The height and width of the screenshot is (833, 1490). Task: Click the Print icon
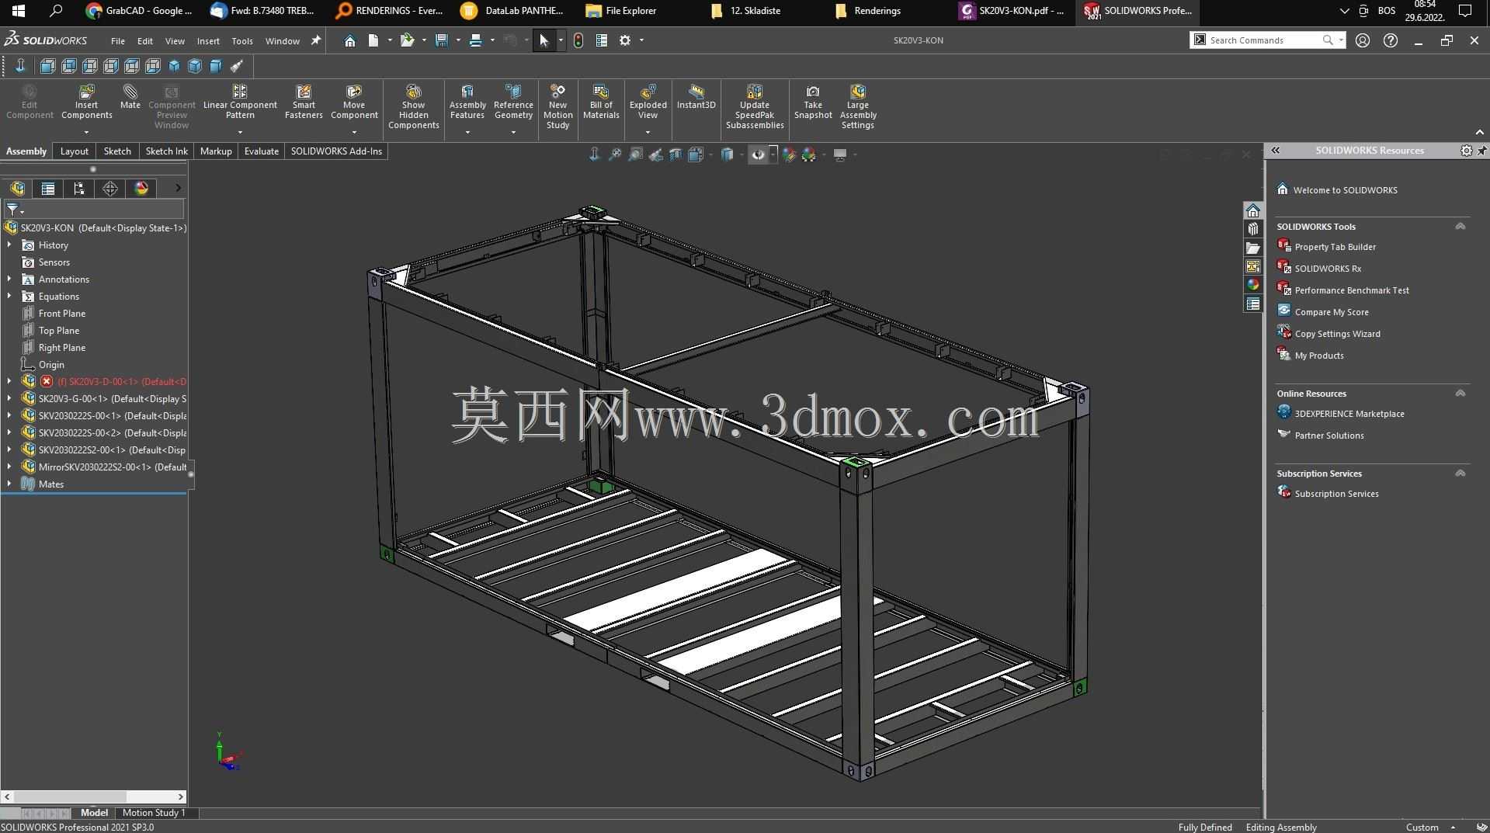tap(476, 40)
